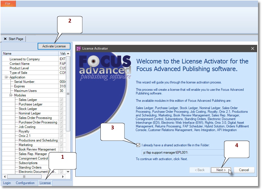Image resolution: width=262 pixels, height=190 pixels.
Task: Open the File menu
Action: (x=8, y=4)
